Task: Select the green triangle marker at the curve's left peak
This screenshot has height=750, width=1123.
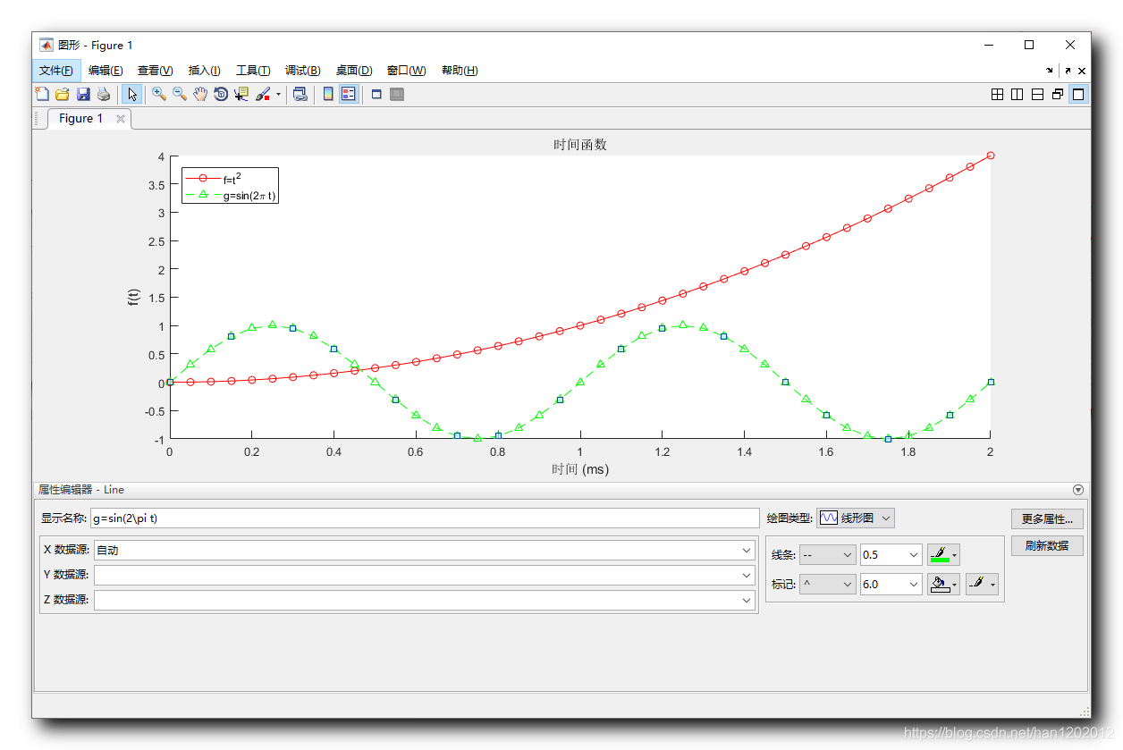Action: click(x=272, y=324)
